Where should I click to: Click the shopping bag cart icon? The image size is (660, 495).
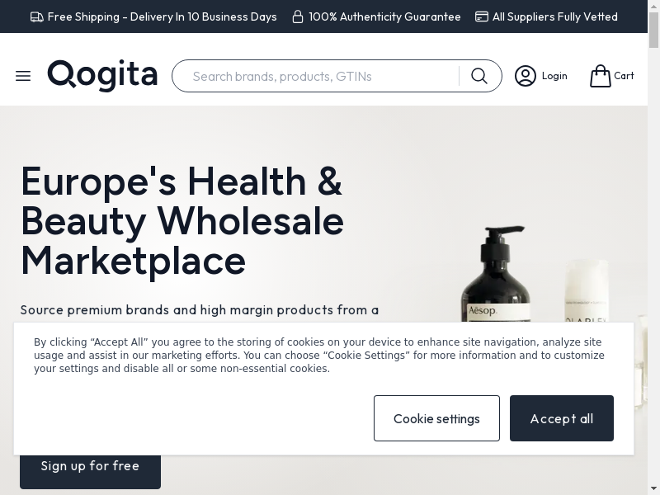[601, 76]
